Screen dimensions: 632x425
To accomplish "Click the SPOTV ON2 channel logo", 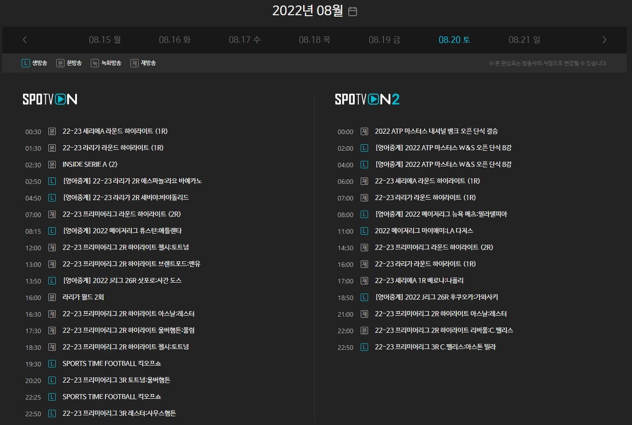I will pos(367,99).
